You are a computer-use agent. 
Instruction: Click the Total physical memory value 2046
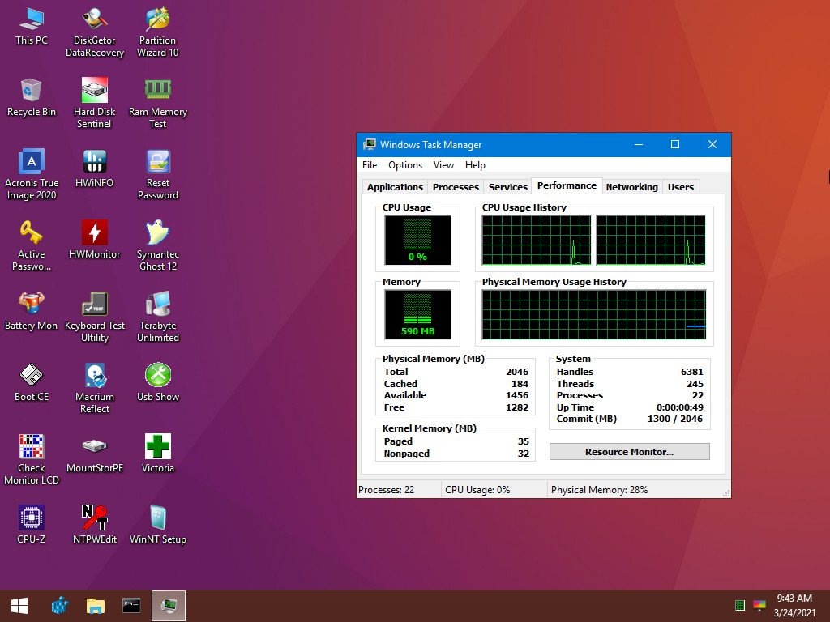(x=517, y=372)
